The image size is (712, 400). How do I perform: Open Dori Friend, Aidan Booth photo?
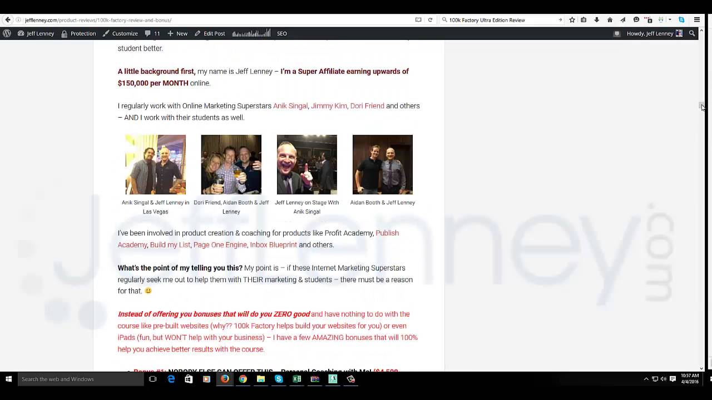point(231,164)
